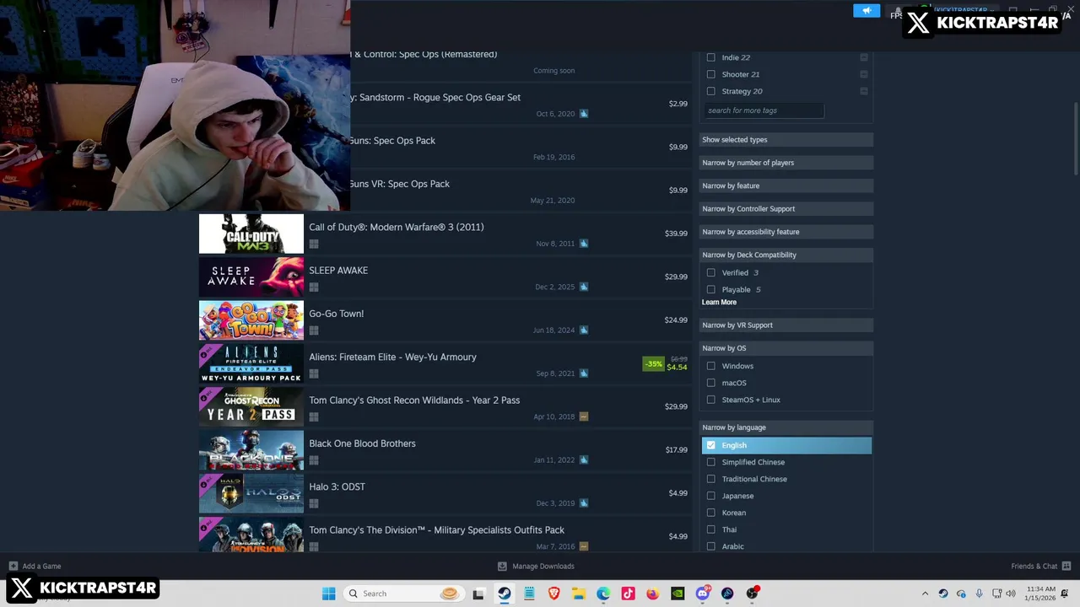Check the Indie tag checkbox
This screenshot has height=607, width=1080.
click(x=710, y=57)
